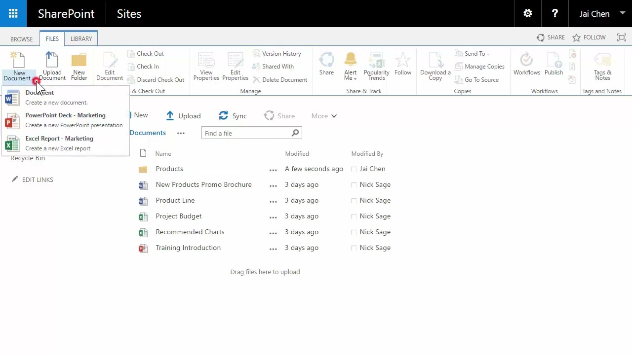632x355 pixels.
Task: Click the View Properties ribbon icon
Action: [x=206, y=60]
